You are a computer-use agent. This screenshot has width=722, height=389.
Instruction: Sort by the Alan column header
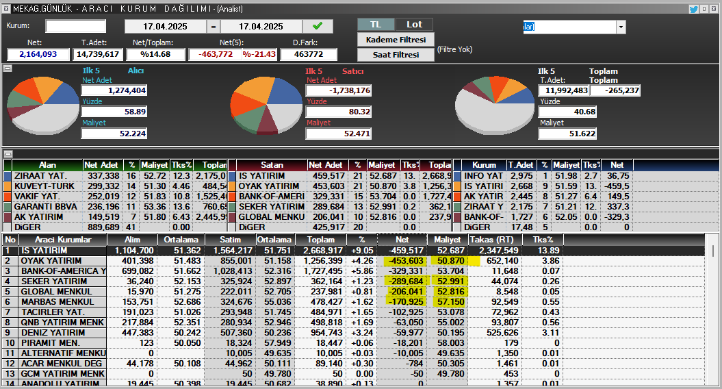[x=47, y=165]
